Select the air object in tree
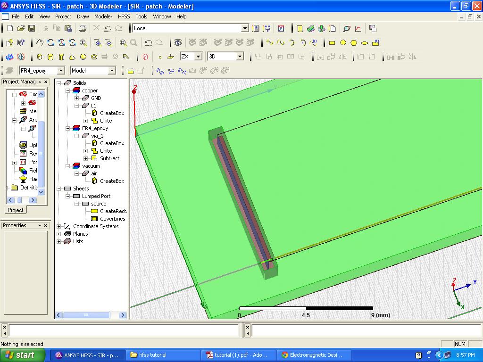The width and height of the screenshot is (483, 362). point(94,173)
